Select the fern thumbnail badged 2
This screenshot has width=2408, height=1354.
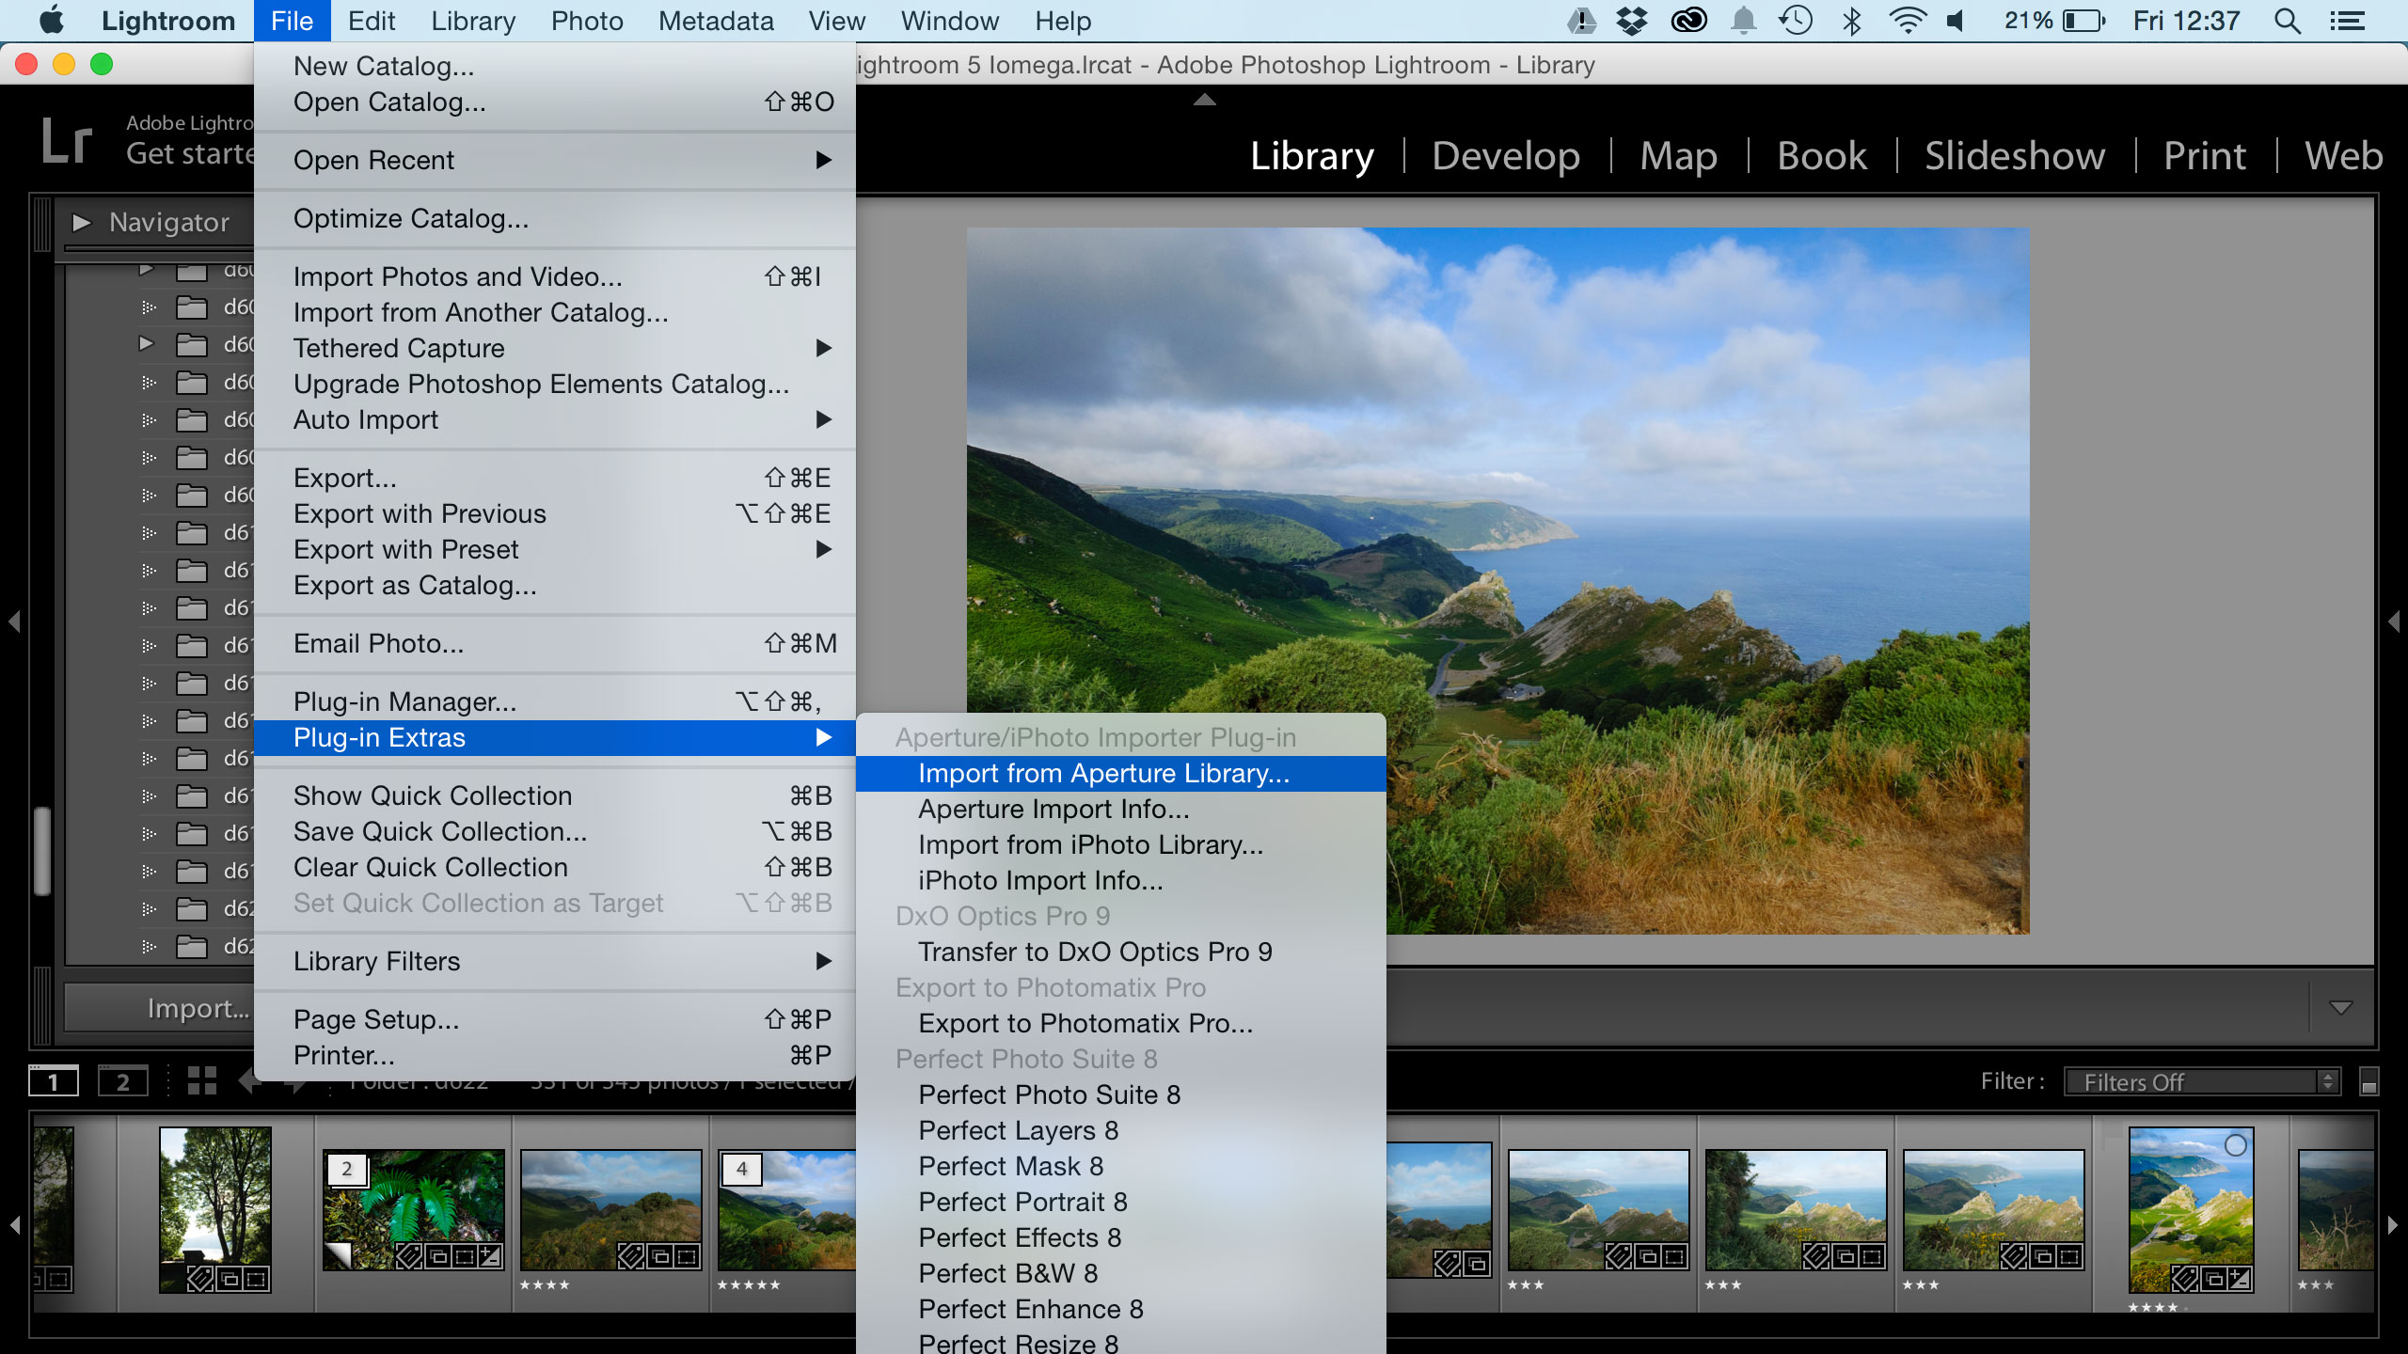[x=414, y=1209]
